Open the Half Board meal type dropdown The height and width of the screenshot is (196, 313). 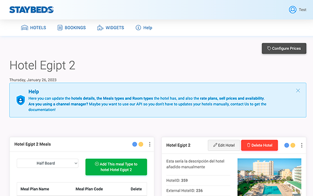pyautogui.click(x=47, y=163)
